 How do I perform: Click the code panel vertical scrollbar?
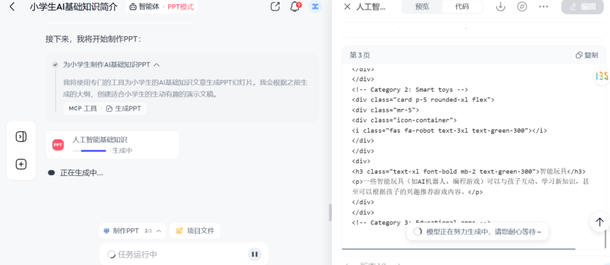point(605,239)
